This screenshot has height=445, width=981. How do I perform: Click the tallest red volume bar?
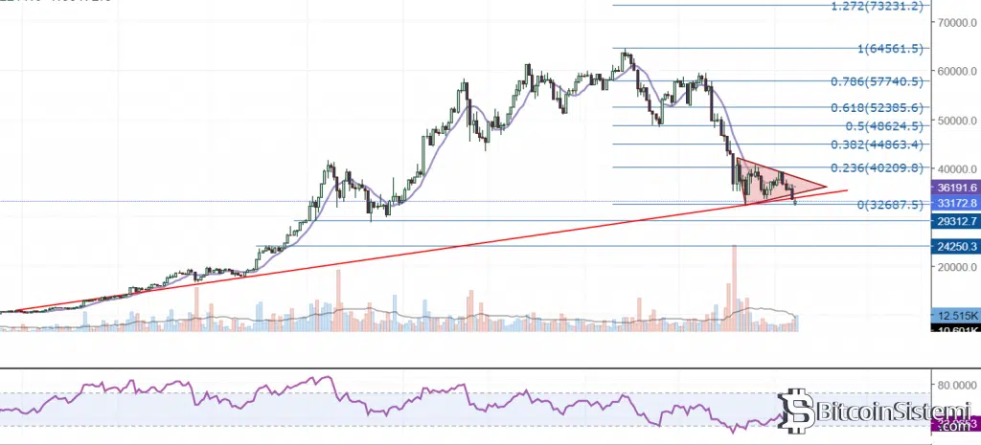735,287
